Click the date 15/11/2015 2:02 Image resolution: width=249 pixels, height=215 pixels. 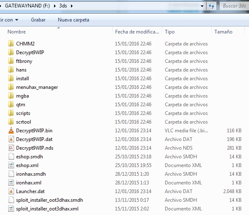point(132,209)
